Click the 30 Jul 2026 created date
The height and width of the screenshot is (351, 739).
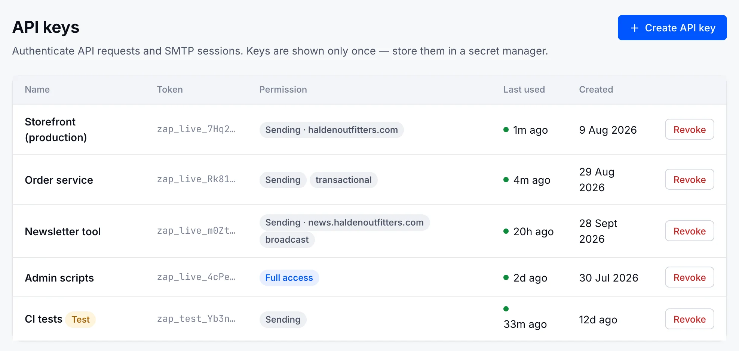[608, 278]
